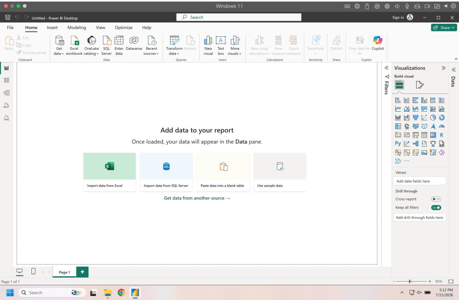Click Paste data into a blank table
The width and height of the screenshot is (459, 300).
[223, 172]
